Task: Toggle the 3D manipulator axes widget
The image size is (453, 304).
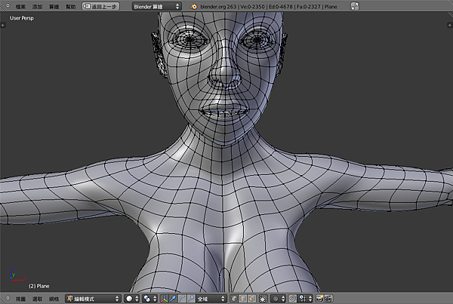Action: 165,299
